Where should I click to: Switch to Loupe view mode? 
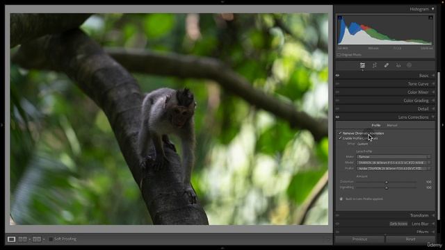point(11,239)
